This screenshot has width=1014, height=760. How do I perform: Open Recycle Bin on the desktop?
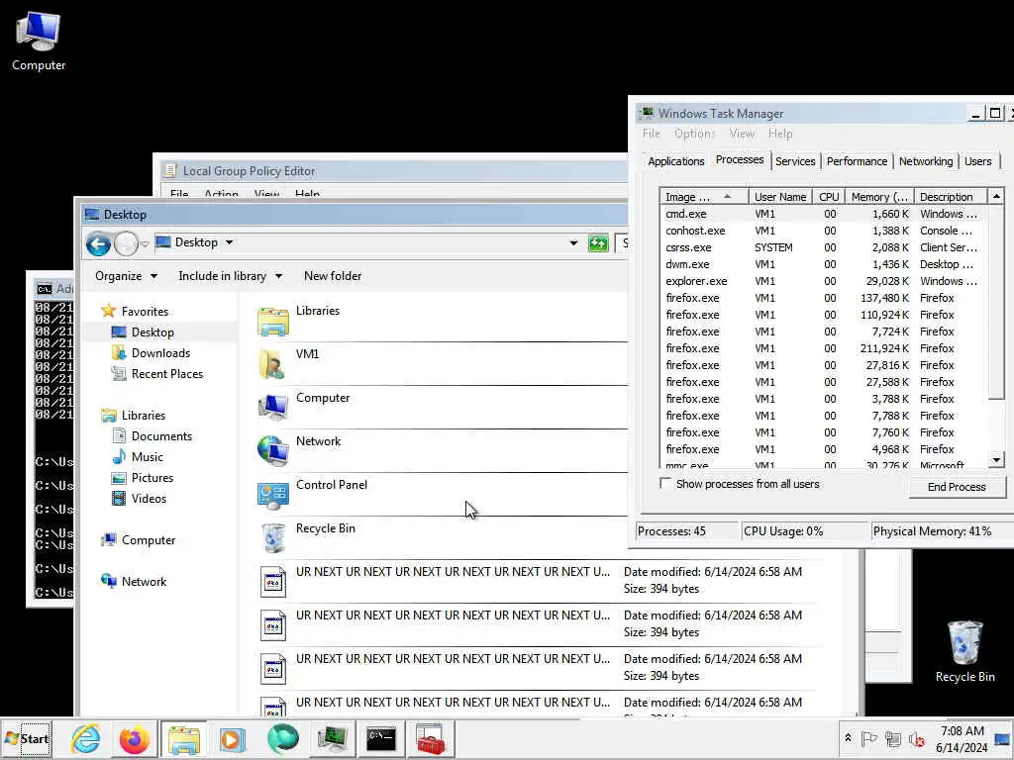[x=964, y=651]
